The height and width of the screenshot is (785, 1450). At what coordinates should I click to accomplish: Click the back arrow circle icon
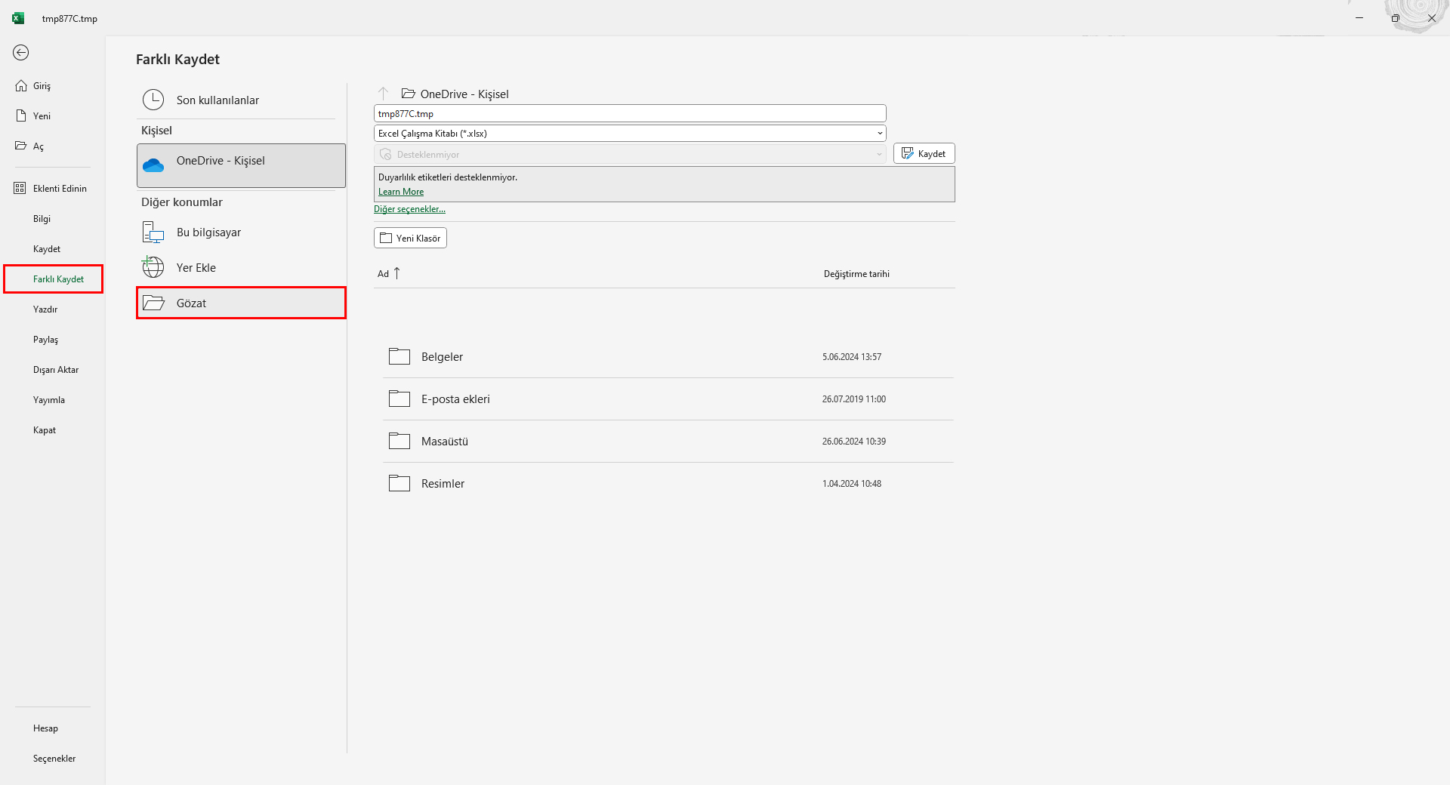pyautogui.click(x=21, y=52)
